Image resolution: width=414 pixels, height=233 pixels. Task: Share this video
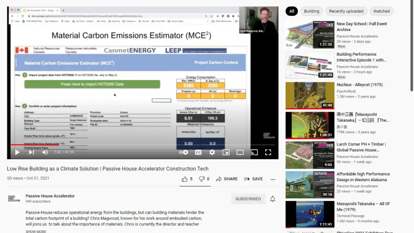(x=227, y=179)
